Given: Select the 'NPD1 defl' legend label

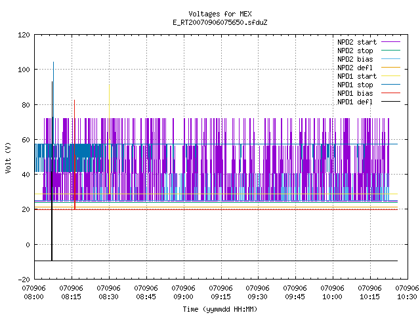Looking at the screenshot, I should click(x=355, y=102).
